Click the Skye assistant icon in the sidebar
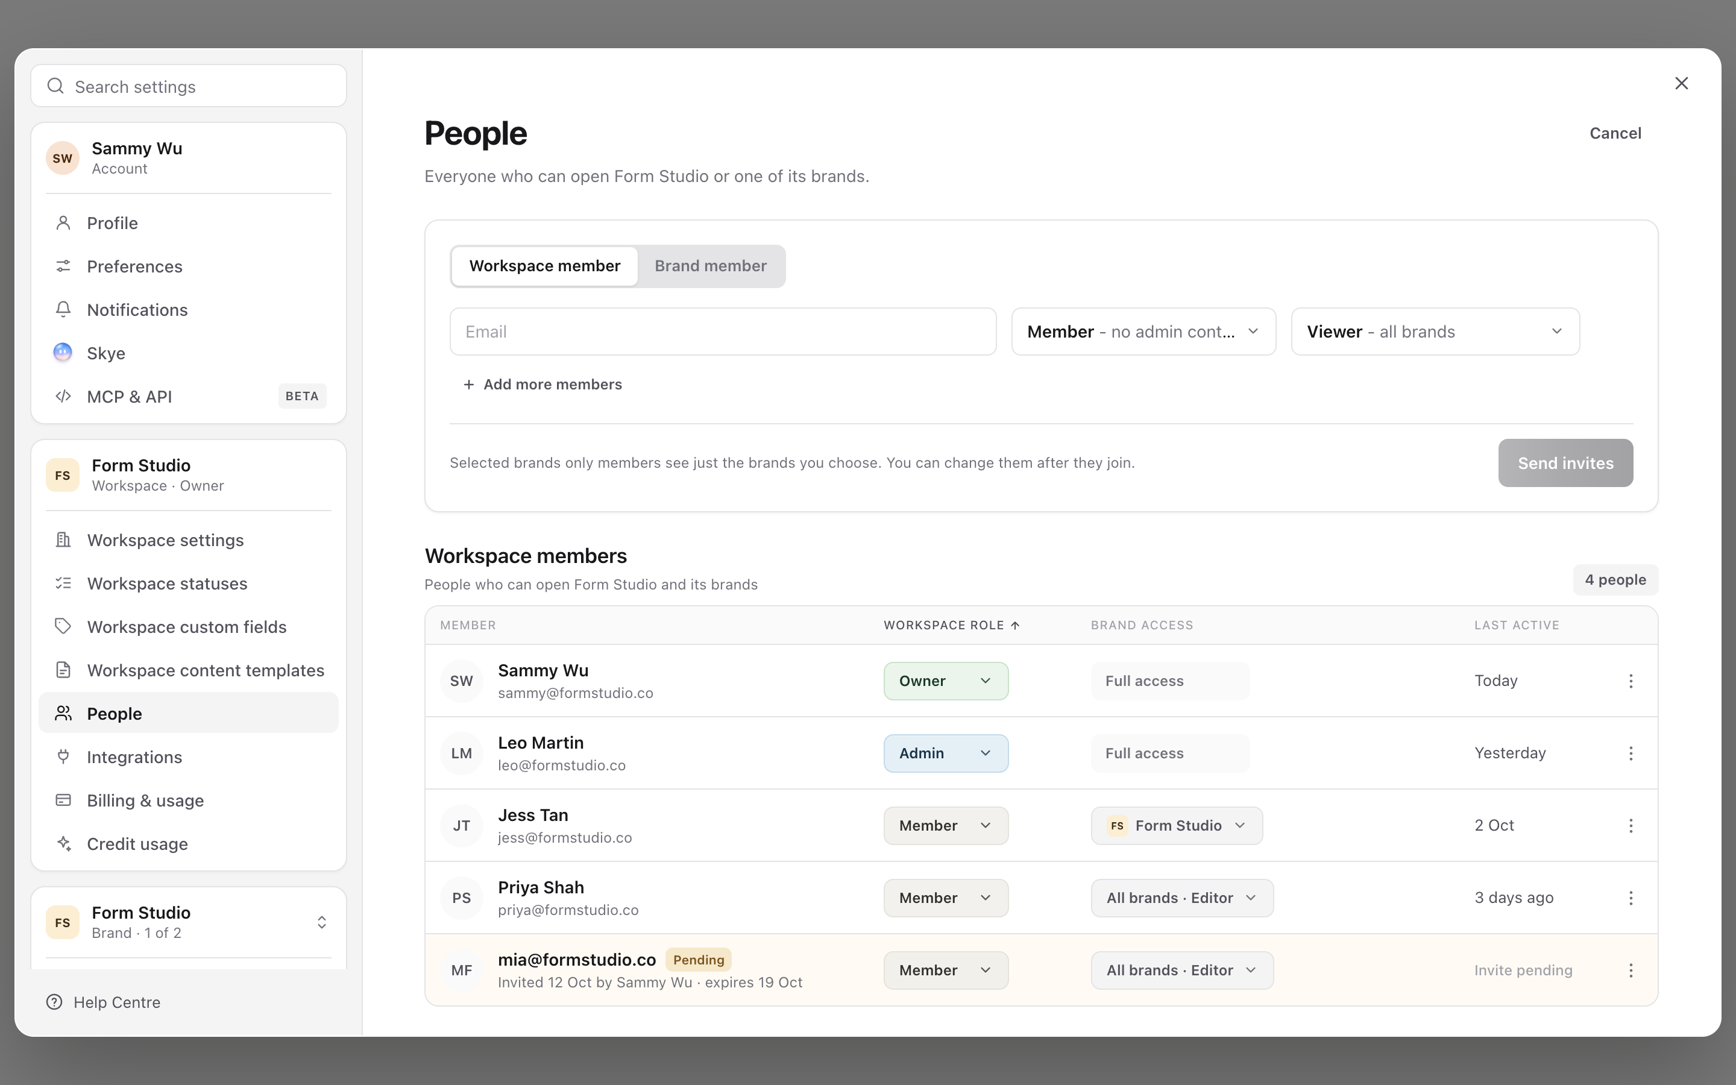 tap(63, 353)
